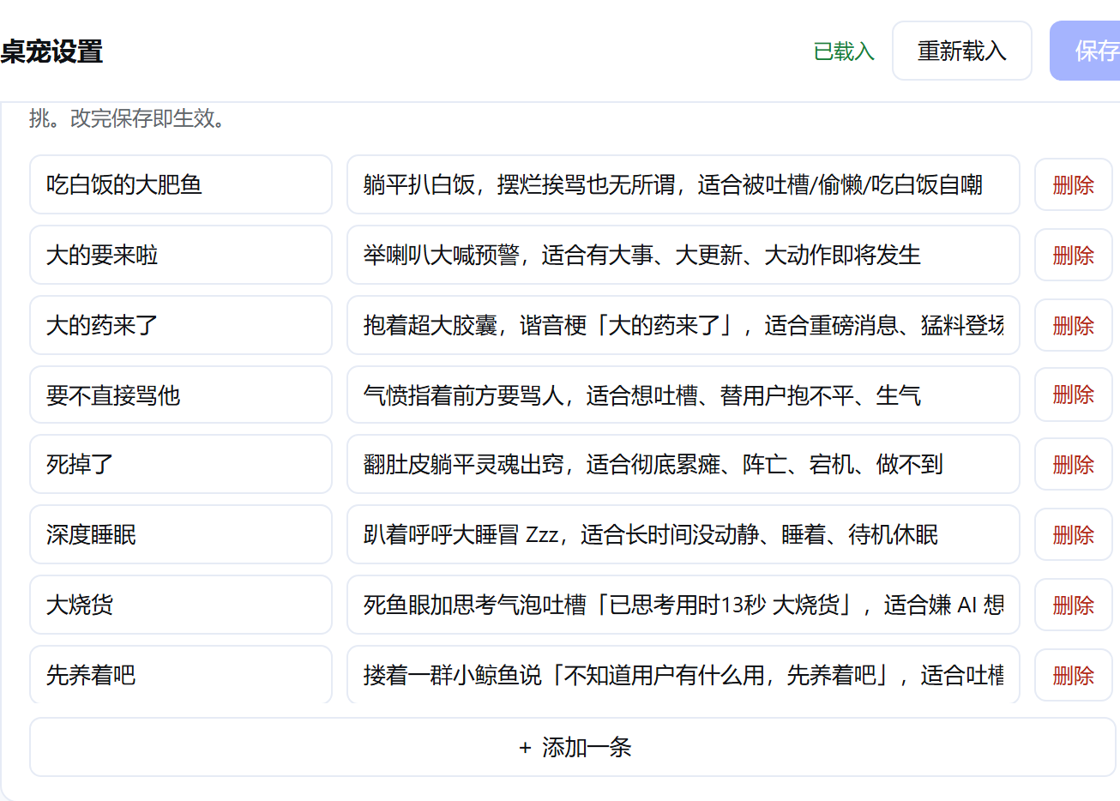Focus description starting with 举喇叭大喊预警
The height and width of the screenshot is (801, 1120).
683,255
